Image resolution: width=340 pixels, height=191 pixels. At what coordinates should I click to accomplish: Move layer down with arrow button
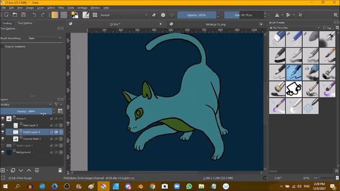[21, 170]
